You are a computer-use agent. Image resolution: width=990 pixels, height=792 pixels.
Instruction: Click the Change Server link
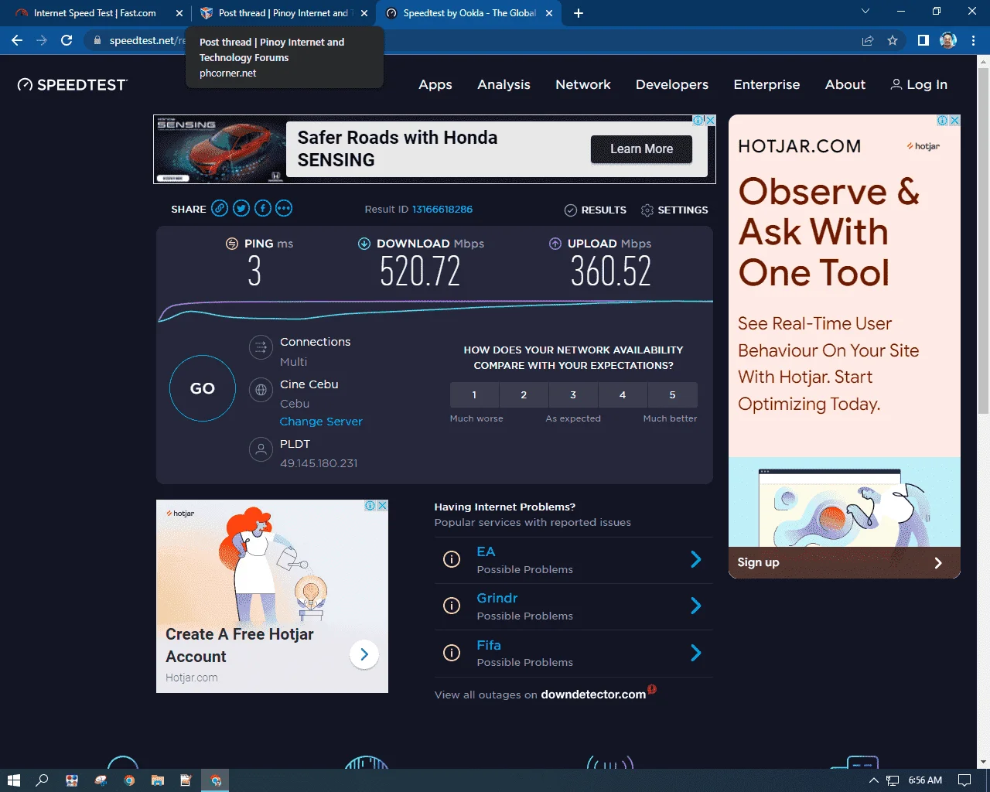(321, 422)
